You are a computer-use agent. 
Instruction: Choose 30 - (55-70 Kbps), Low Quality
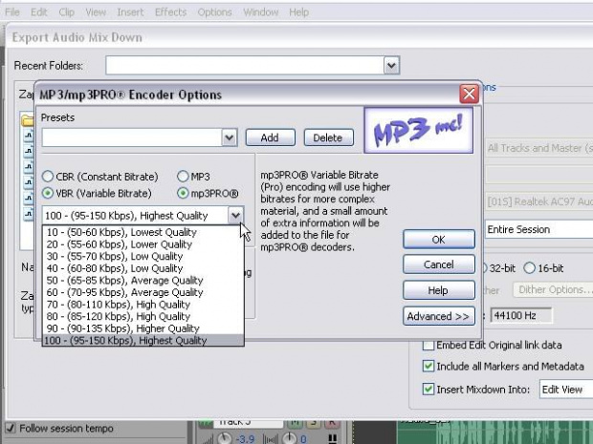click(x=143, y=256)
